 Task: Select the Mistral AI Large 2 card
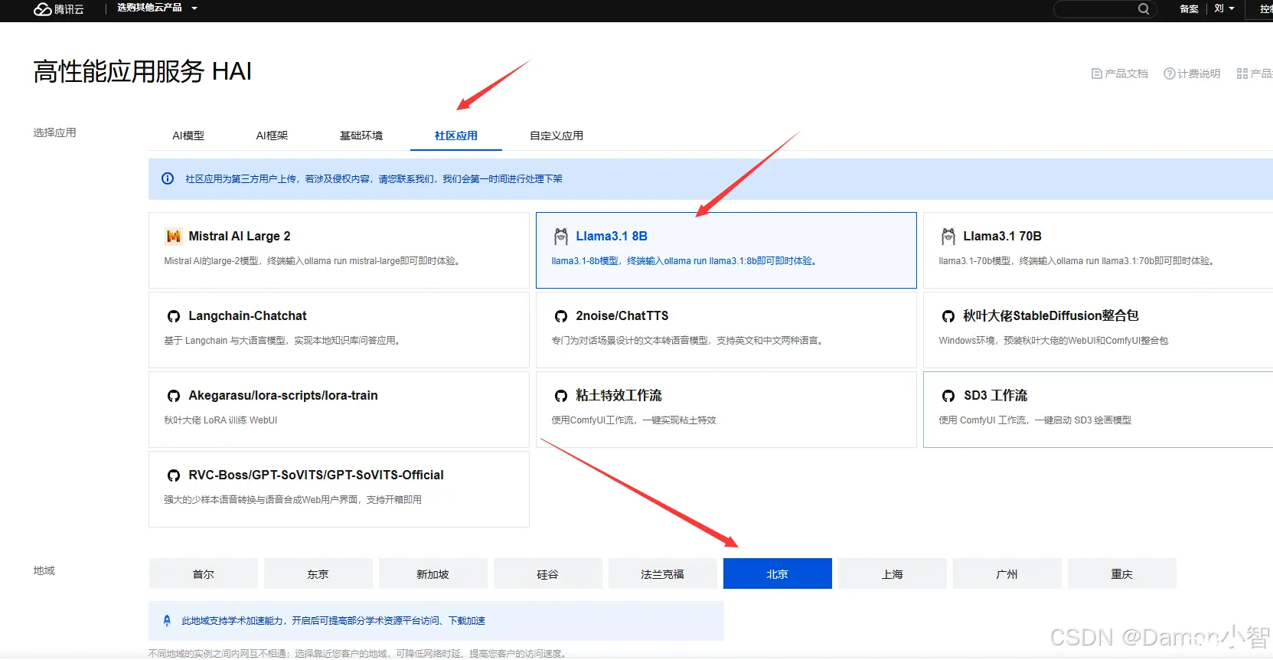[339, 250]
